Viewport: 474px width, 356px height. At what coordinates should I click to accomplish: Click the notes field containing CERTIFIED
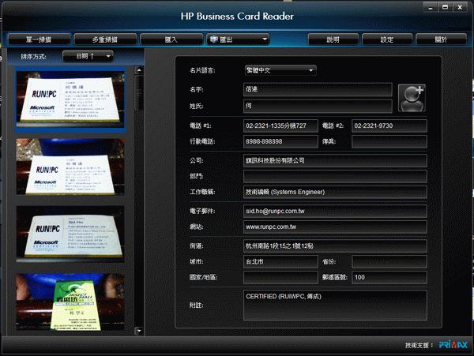[x=335, y=305]
